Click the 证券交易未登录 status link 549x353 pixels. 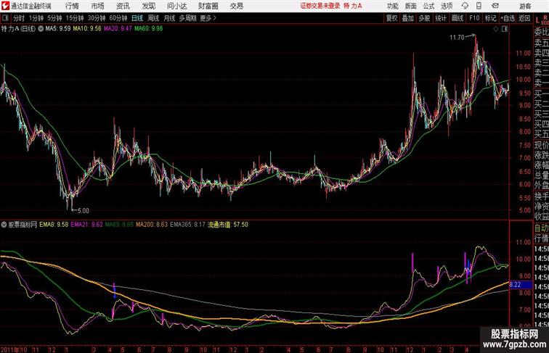click(x=320, y=6)
